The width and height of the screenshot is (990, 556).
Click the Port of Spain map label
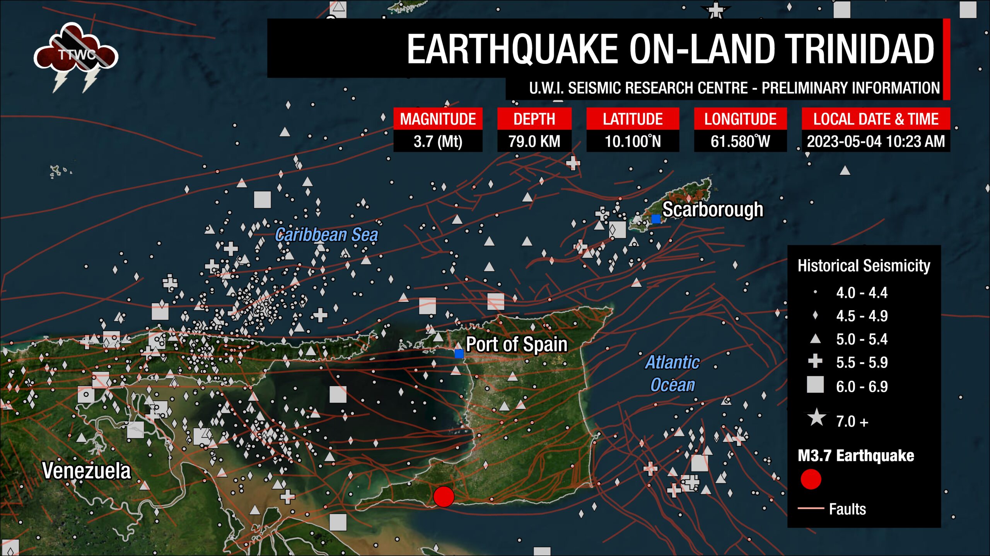click(517, 344)
